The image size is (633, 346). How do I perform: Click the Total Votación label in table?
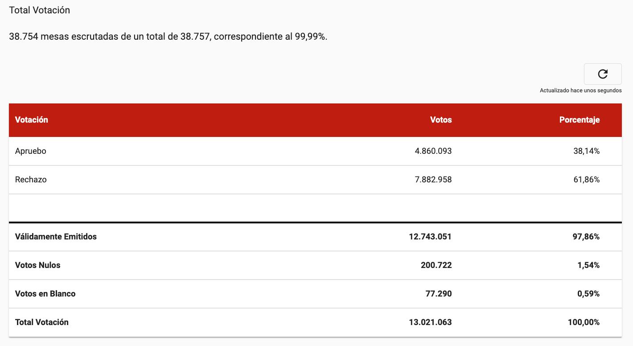[42, 322]
